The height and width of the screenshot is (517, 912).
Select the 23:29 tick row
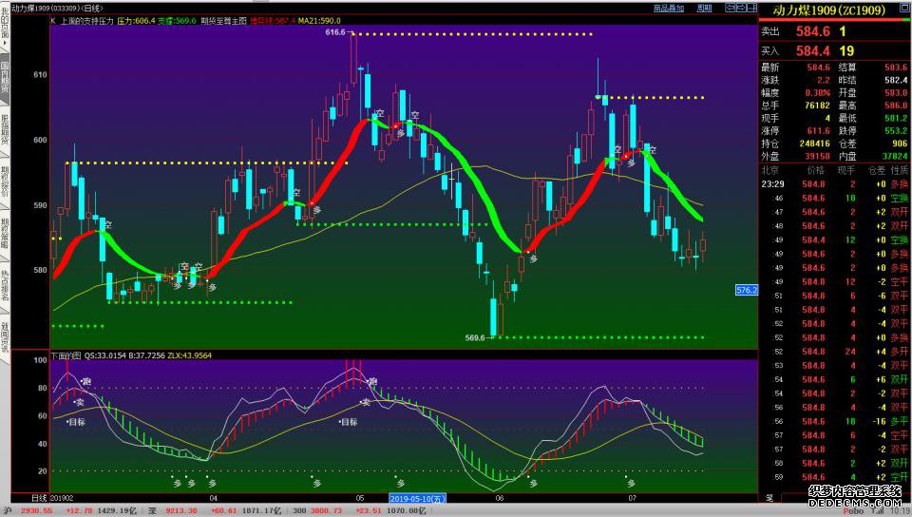pos(835,184)
